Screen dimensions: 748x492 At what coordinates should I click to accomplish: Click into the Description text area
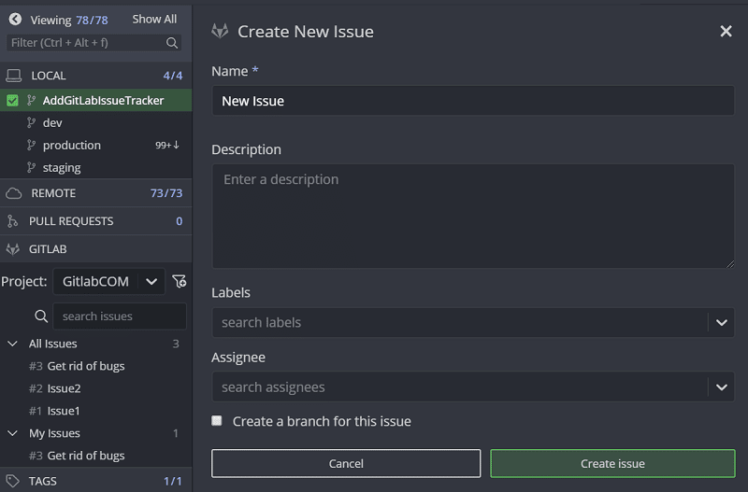click(x=472, y=217)
